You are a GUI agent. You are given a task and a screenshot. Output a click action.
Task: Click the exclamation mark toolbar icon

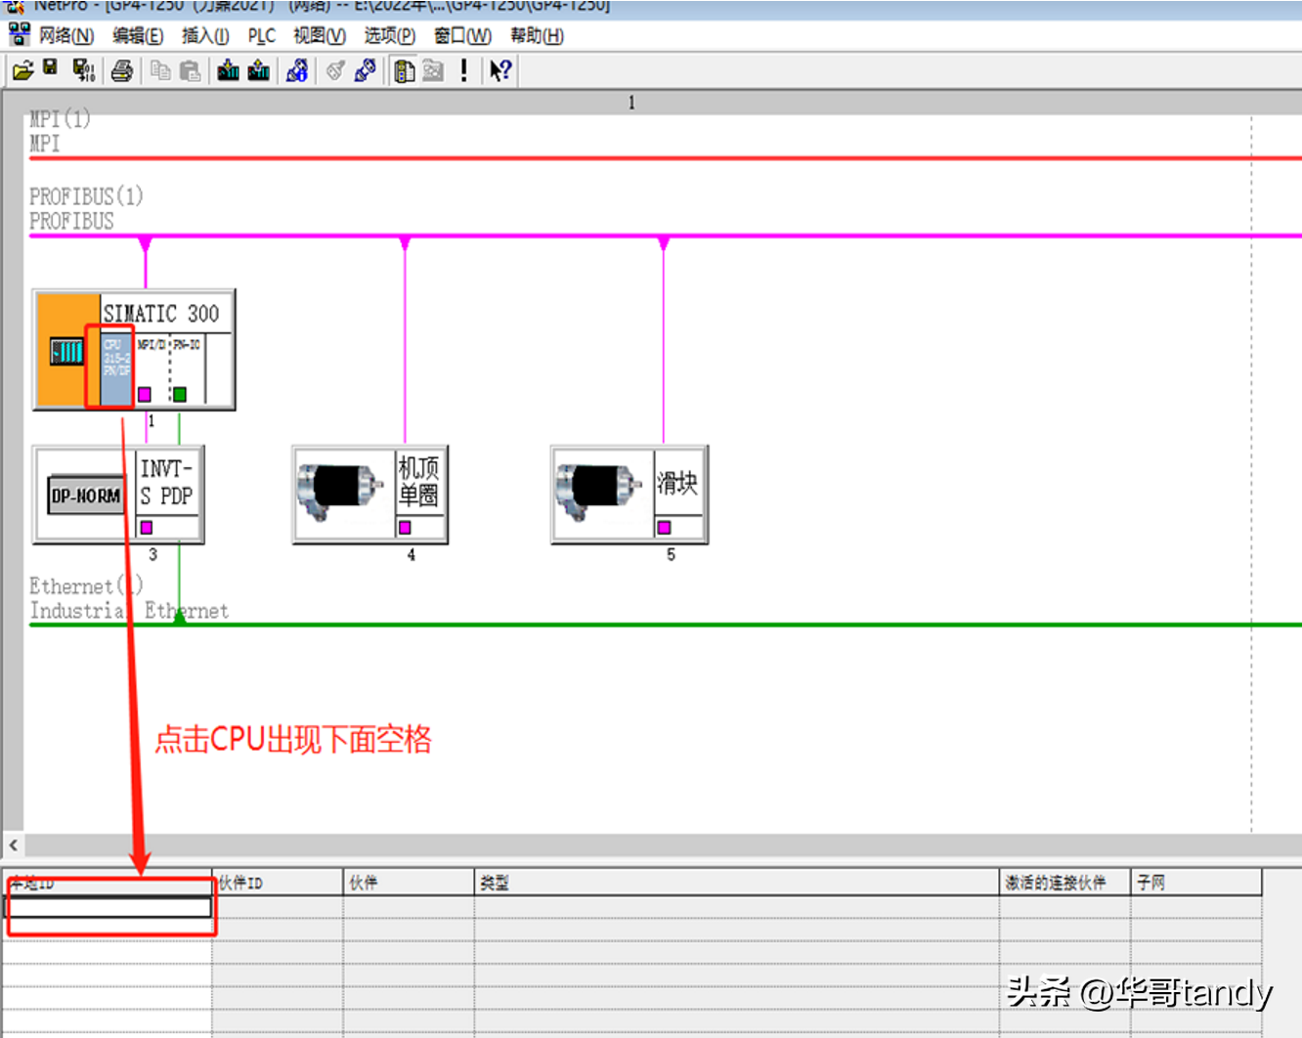[x=463, y=70]
